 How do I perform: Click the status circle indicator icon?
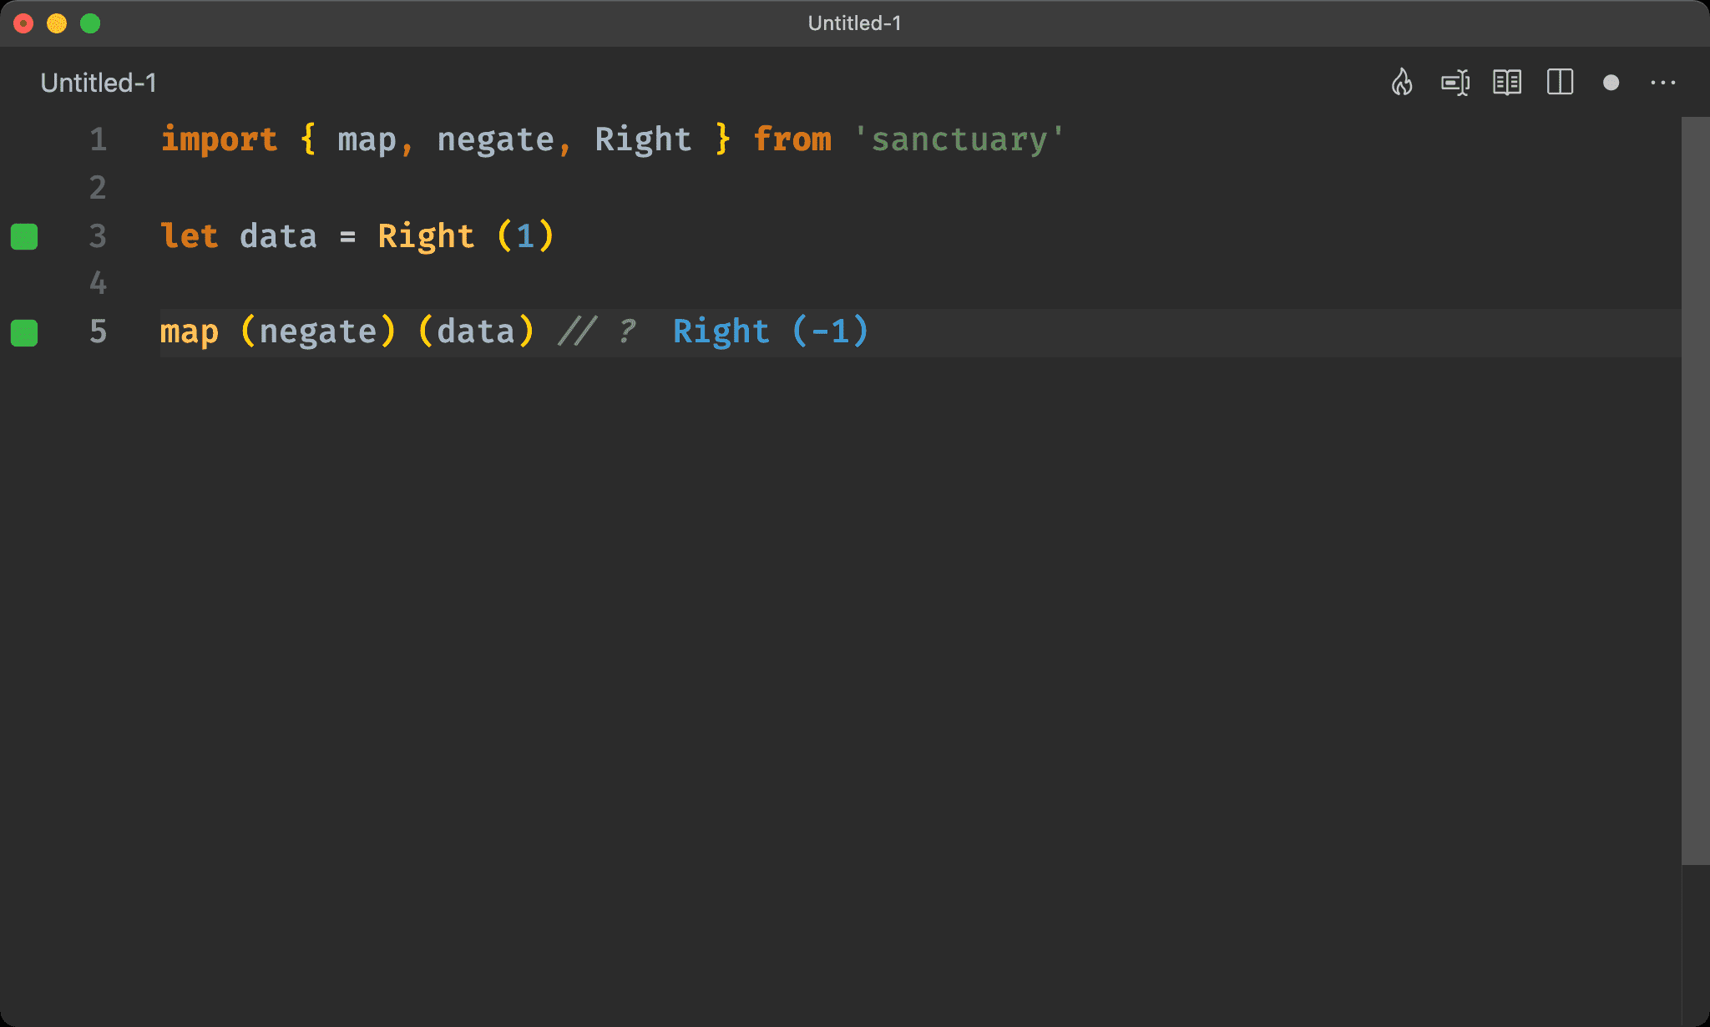pyautogui.click(x=1611, y=83)
